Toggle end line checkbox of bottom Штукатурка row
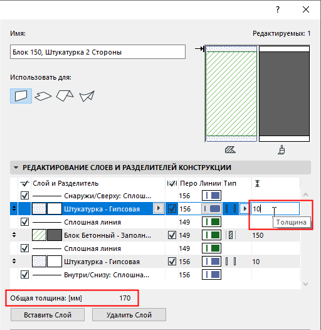This screenshot has height=330, width=321. [172, 262]
